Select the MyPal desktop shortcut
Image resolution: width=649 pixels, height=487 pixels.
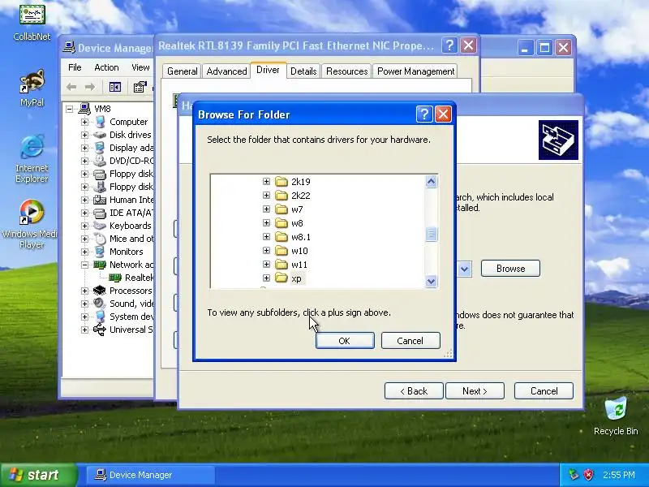coord(32,88)
